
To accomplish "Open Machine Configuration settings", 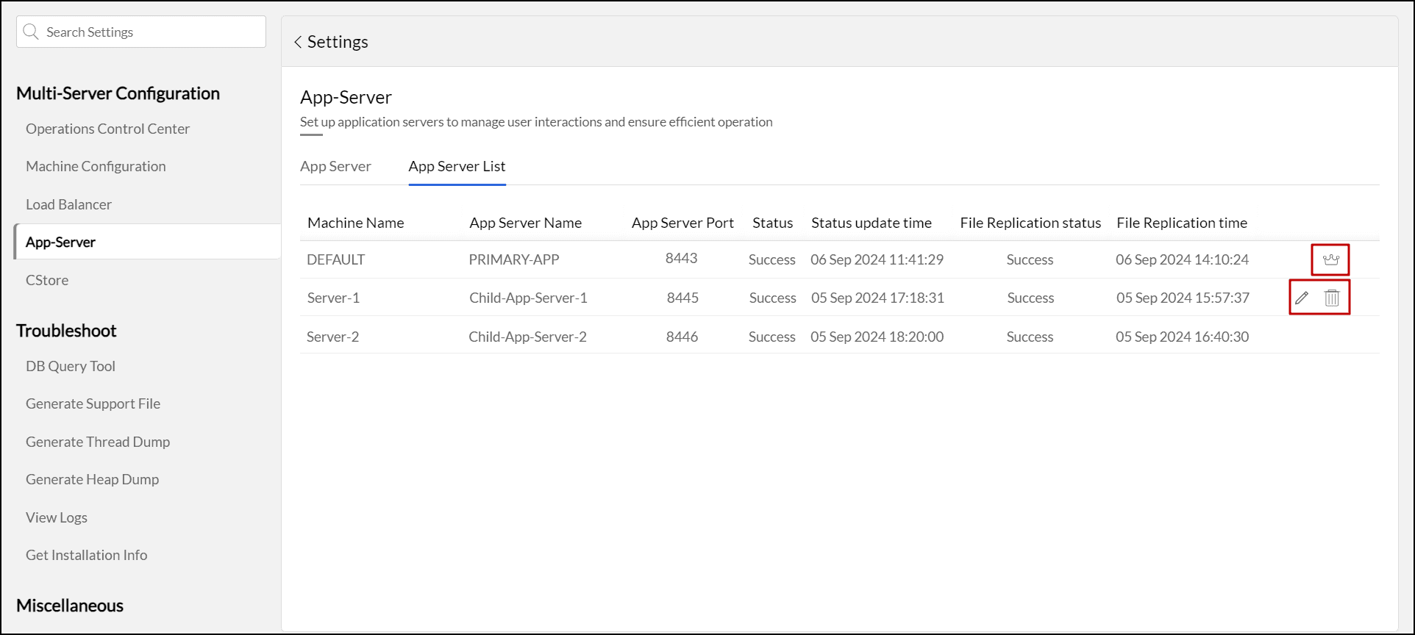I will [x=96, y=166].
